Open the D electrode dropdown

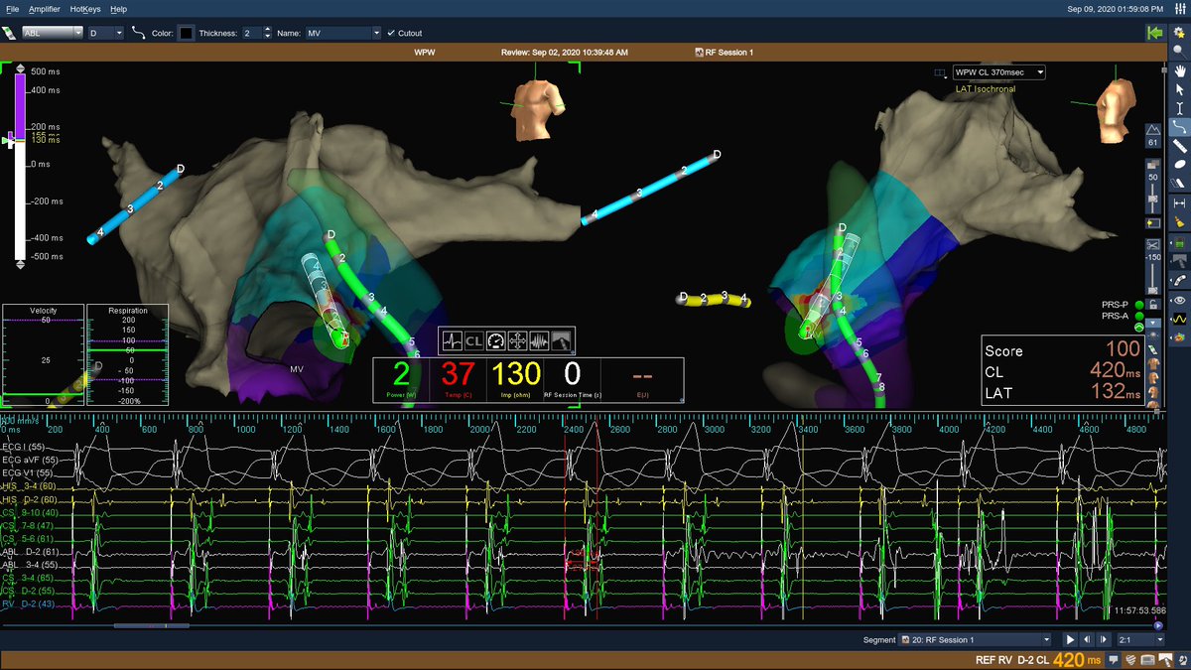click(105, 33)
